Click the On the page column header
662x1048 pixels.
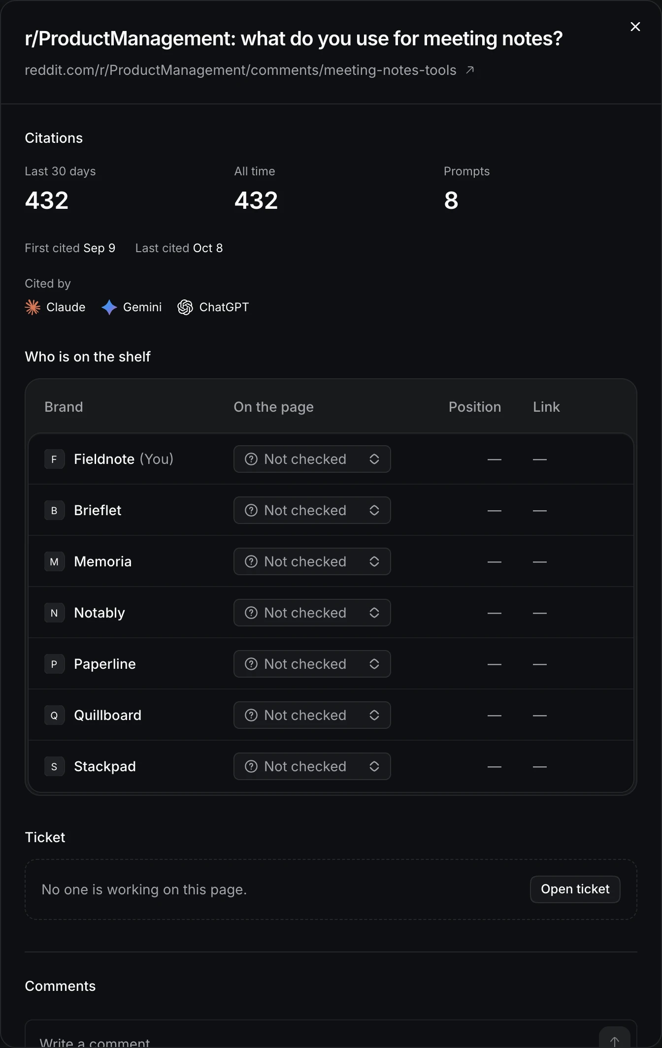(x=273, y=407)
